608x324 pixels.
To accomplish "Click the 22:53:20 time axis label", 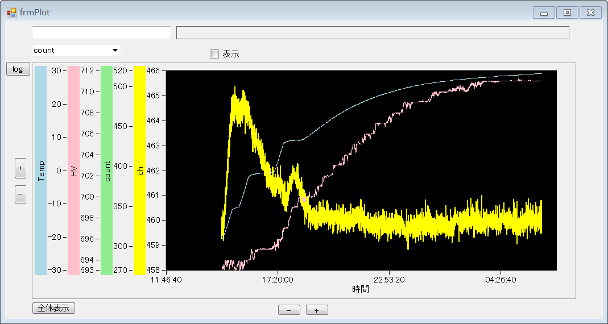I will [389, 280].
